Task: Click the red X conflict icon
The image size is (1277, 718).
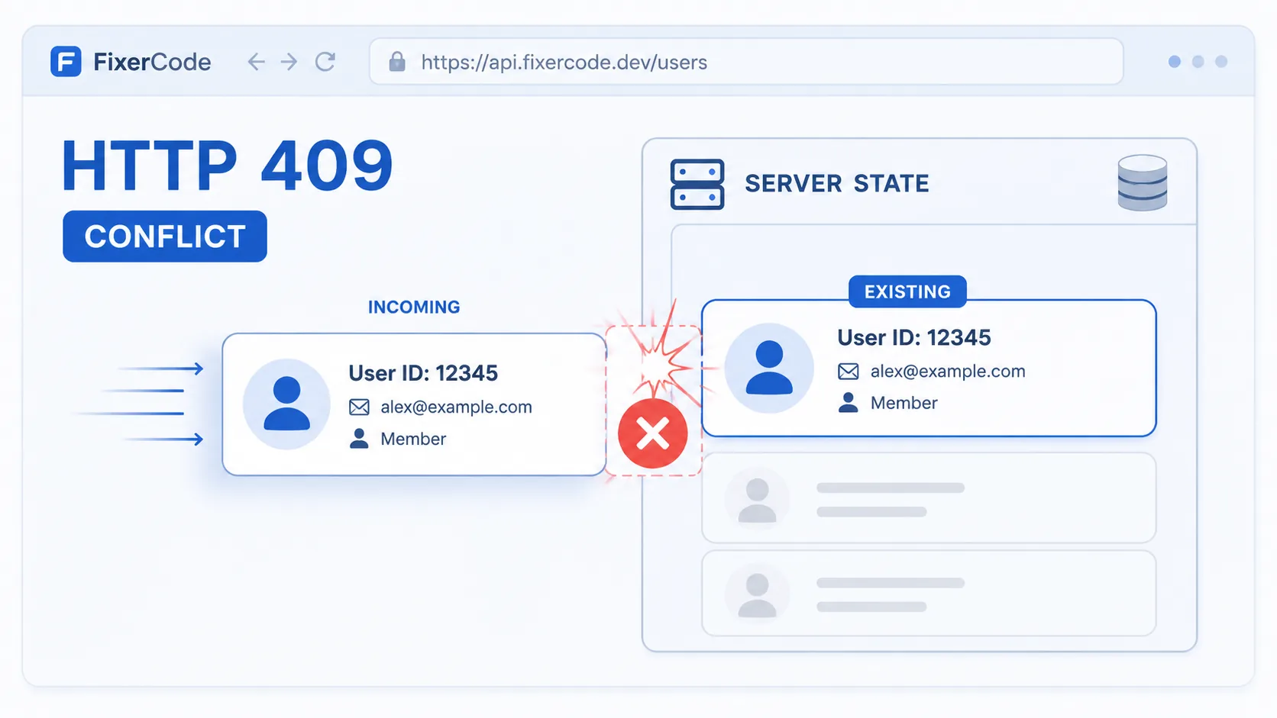Action: tap(653, 433)
